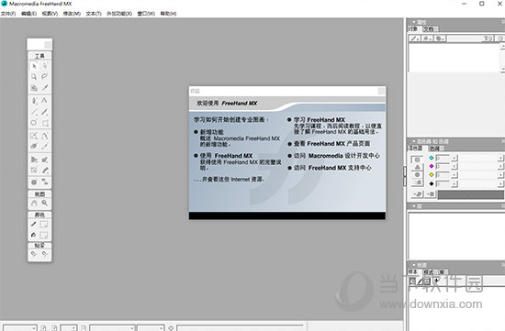Select the Zoom magnifier under 视图
Screen dimensions: 505x331
pos(45,203)
